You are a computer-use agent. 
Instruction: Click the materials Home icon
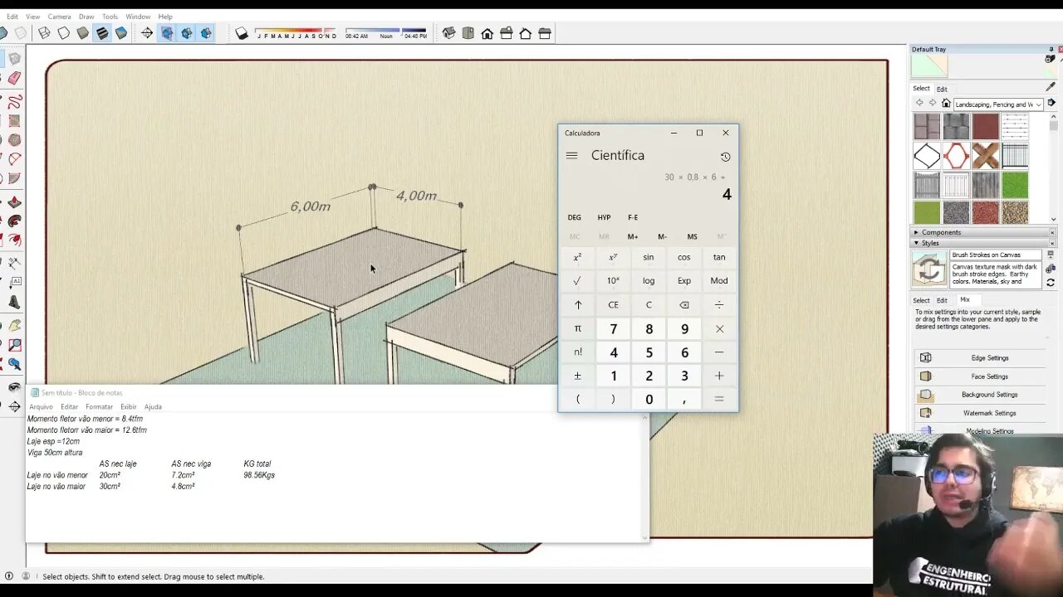pos(946,104)
